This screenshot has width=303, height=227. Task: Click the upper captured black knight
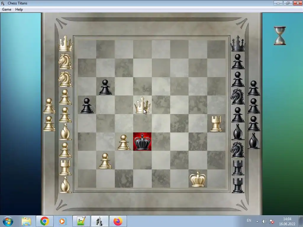click(238, 97)
